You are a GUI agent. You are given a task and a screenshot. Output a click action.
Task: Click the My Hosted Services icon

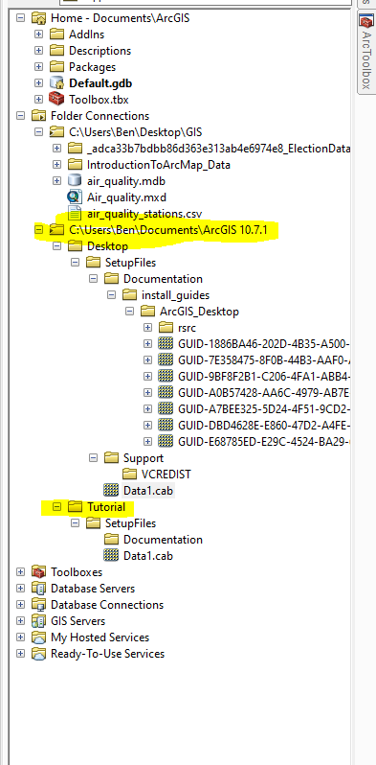38,637
